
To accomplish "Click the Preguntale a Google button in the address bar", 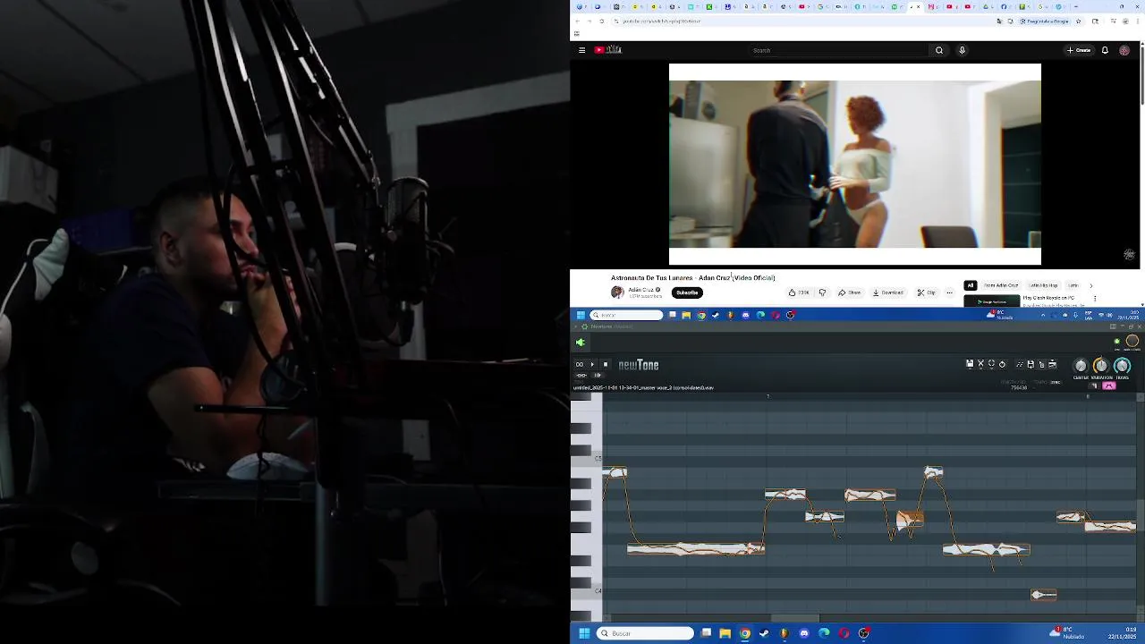I will [x=1044, y=21].
